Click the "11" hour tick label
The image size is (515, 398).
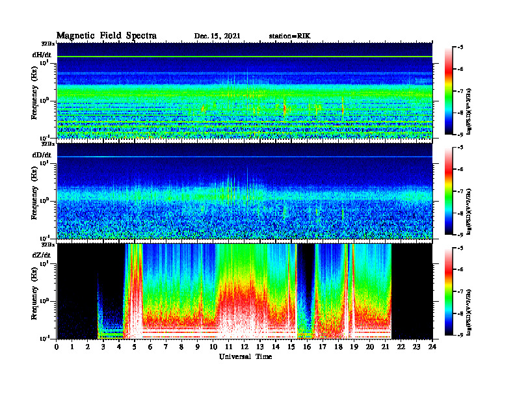[229, 347]
